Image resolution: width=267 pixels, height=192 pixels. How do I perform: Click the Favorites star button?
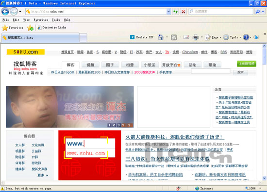click(x=13, y=28)
